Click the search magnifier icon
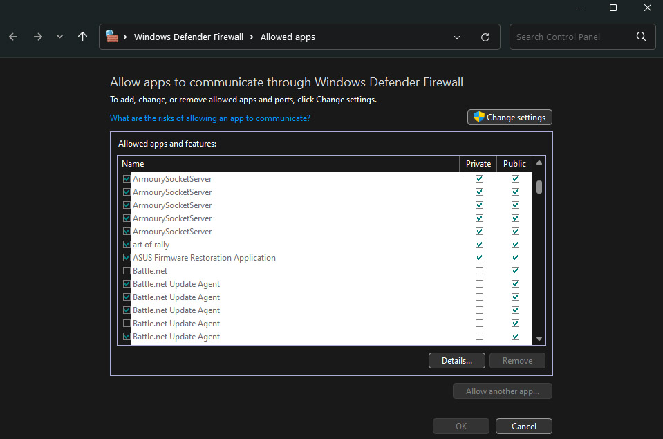Screen dimensions: 663x439 tap(641, 37)
